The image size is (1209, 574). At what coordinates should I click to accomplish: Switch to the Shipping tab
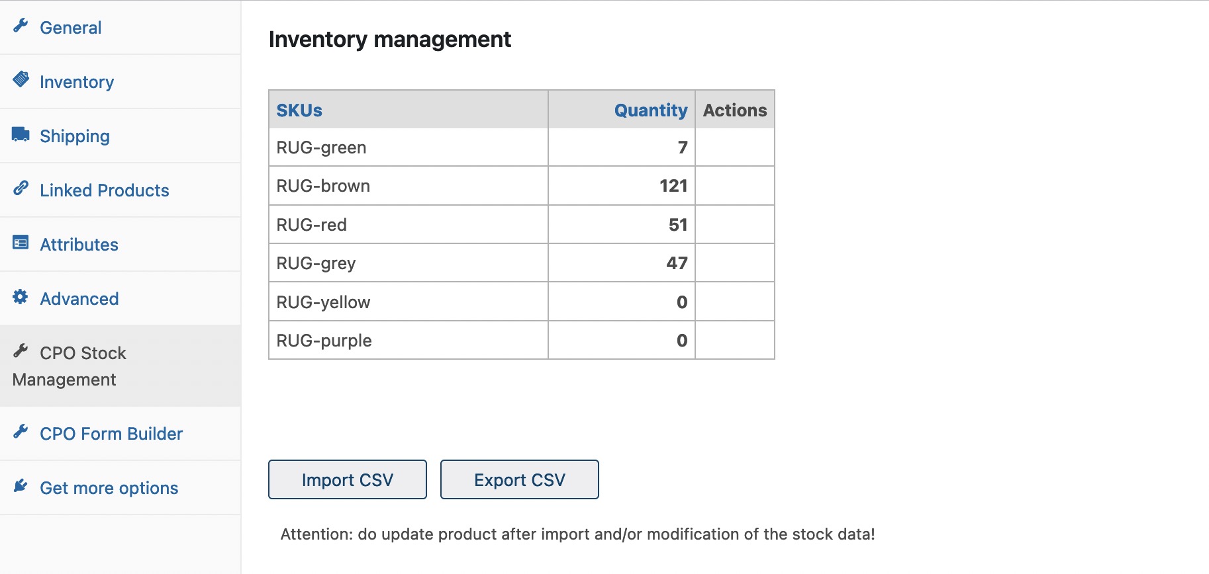pyautogui.click(x=75, y=136)
